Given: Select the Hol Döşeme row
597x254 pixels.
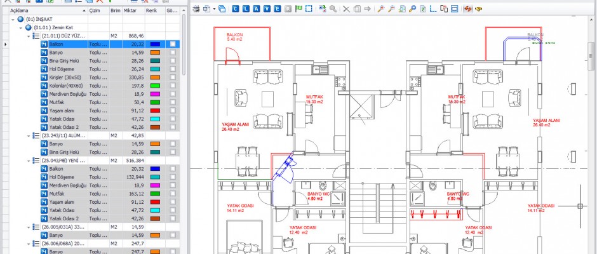Looking at the screenshot, I should tap(64, 69).
